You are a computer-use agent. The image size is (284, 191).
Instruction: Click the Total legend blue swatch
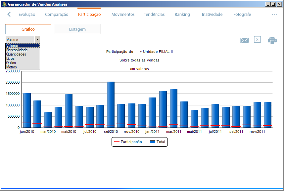[153, 142]
